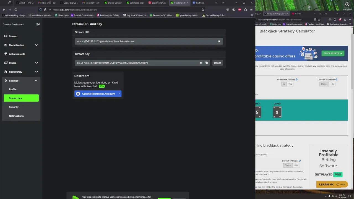Open the extensions puzzle icon in the Kick browser
The width and height of the screenshot is (354, 199).
coord(245,10)
